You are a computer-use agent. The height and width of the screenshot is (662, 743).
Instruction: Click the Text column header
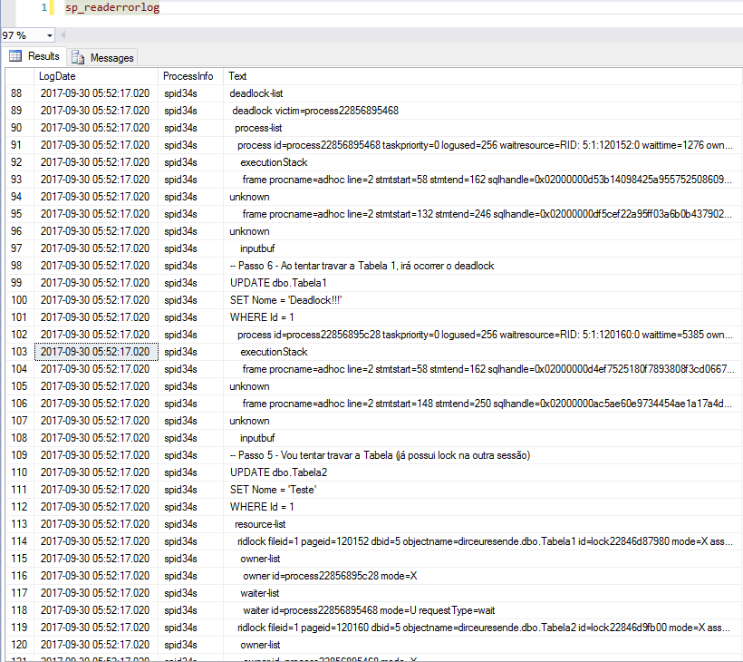pyautogui.click(x=482, y=76)
